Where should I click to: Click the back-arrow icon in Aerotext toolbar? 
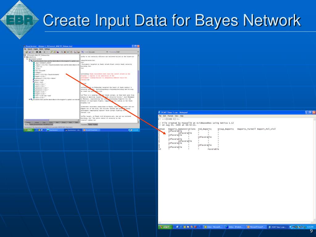click(x=30, y=52)
